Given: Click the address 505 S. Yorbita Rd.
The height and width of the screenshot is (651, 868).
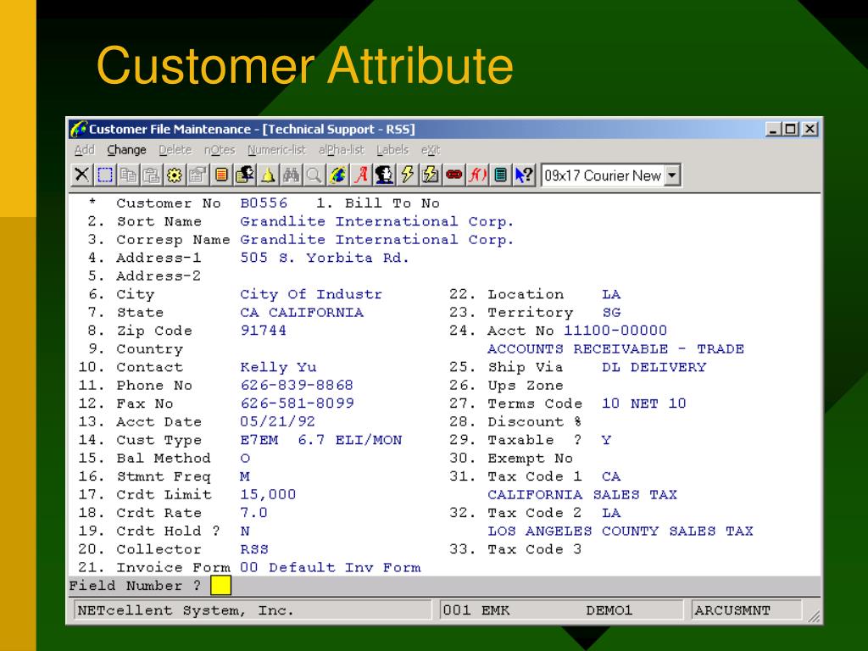Looking at the screenshot, I should (x=325, y=258).
